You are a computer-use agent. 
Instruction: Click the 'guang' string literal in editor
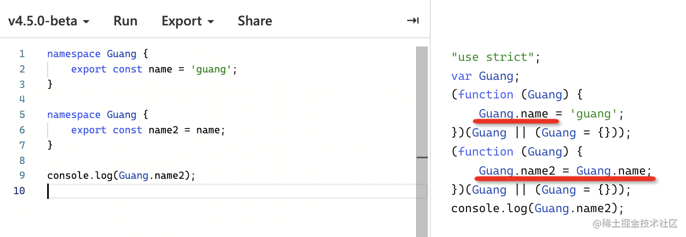pos(212,69)
